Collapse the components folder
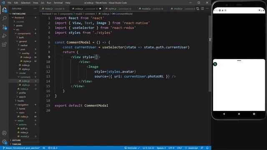Screen dimensions: 267x150 pyautogui.click(x=24, y=33)
